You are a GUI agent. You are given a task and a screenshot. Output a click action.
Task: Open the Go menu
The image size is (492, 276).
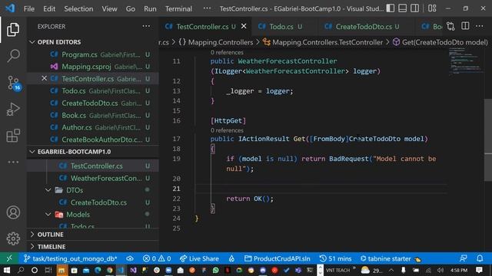(130, 8)
